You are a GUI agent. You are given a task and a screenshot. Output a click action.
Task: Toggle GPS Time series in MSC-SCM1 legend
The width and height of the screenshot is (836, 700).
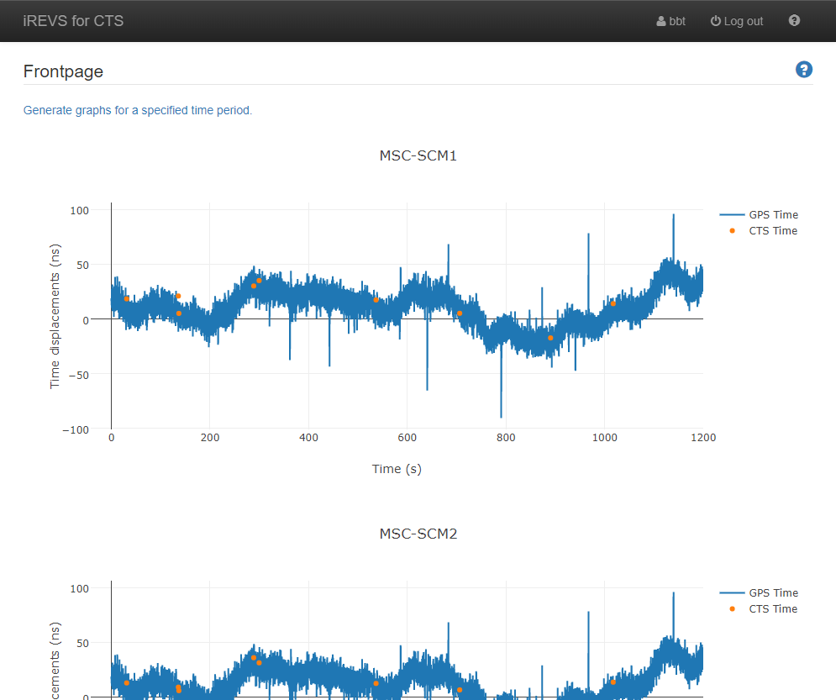point(773,215)
